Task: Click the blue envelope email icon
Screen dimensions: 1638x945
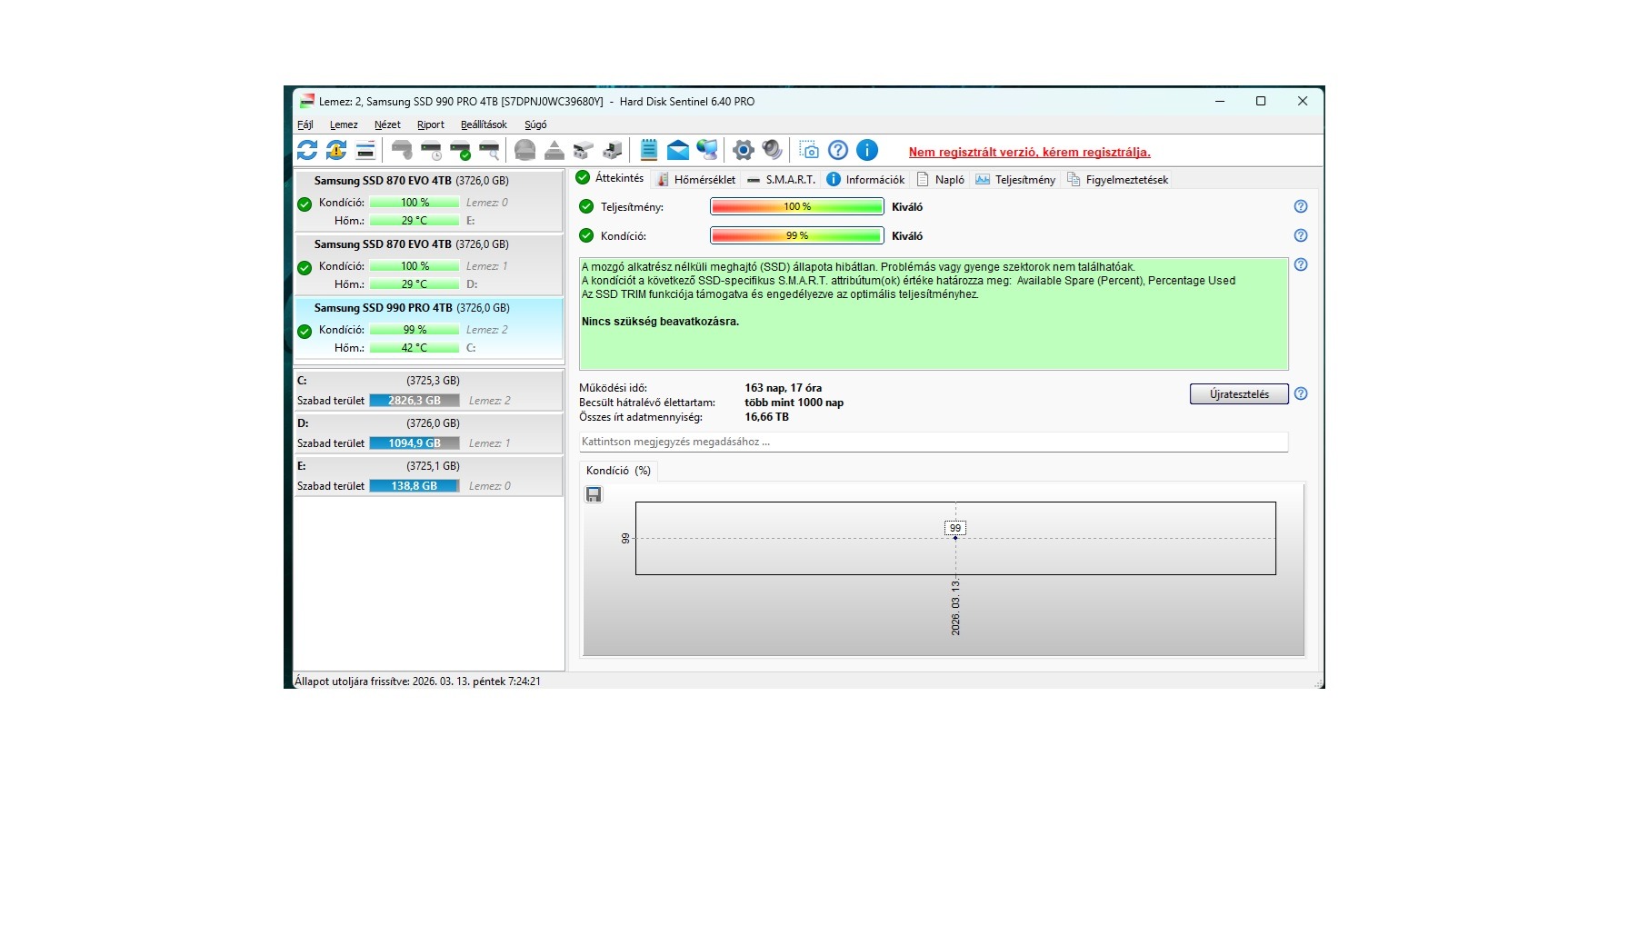Action: point(678,150)
